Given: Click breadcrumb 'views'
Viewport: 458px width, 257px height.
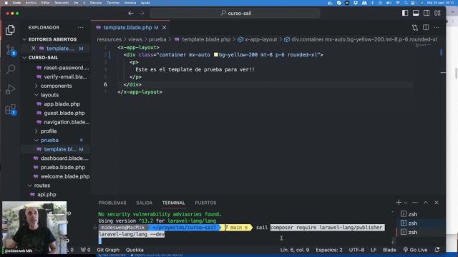Looking at the screenshot, I should point(135,39).
